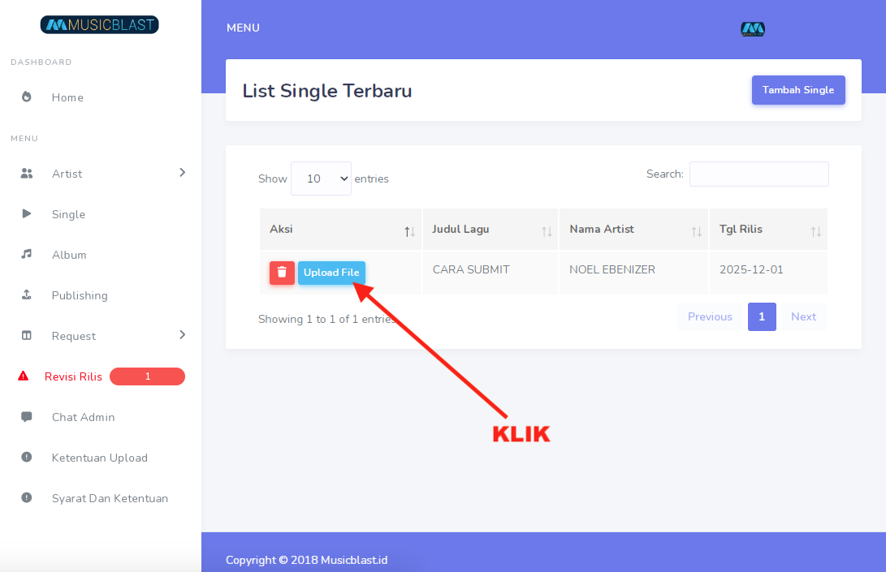Expand the Artist submenu chevron

click(182, 173)
